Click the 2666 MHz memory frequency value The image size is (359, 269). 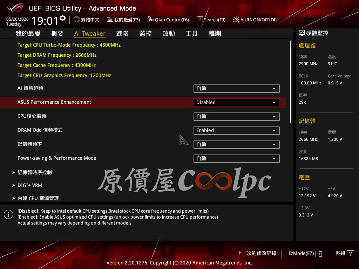tap(308, 139)
